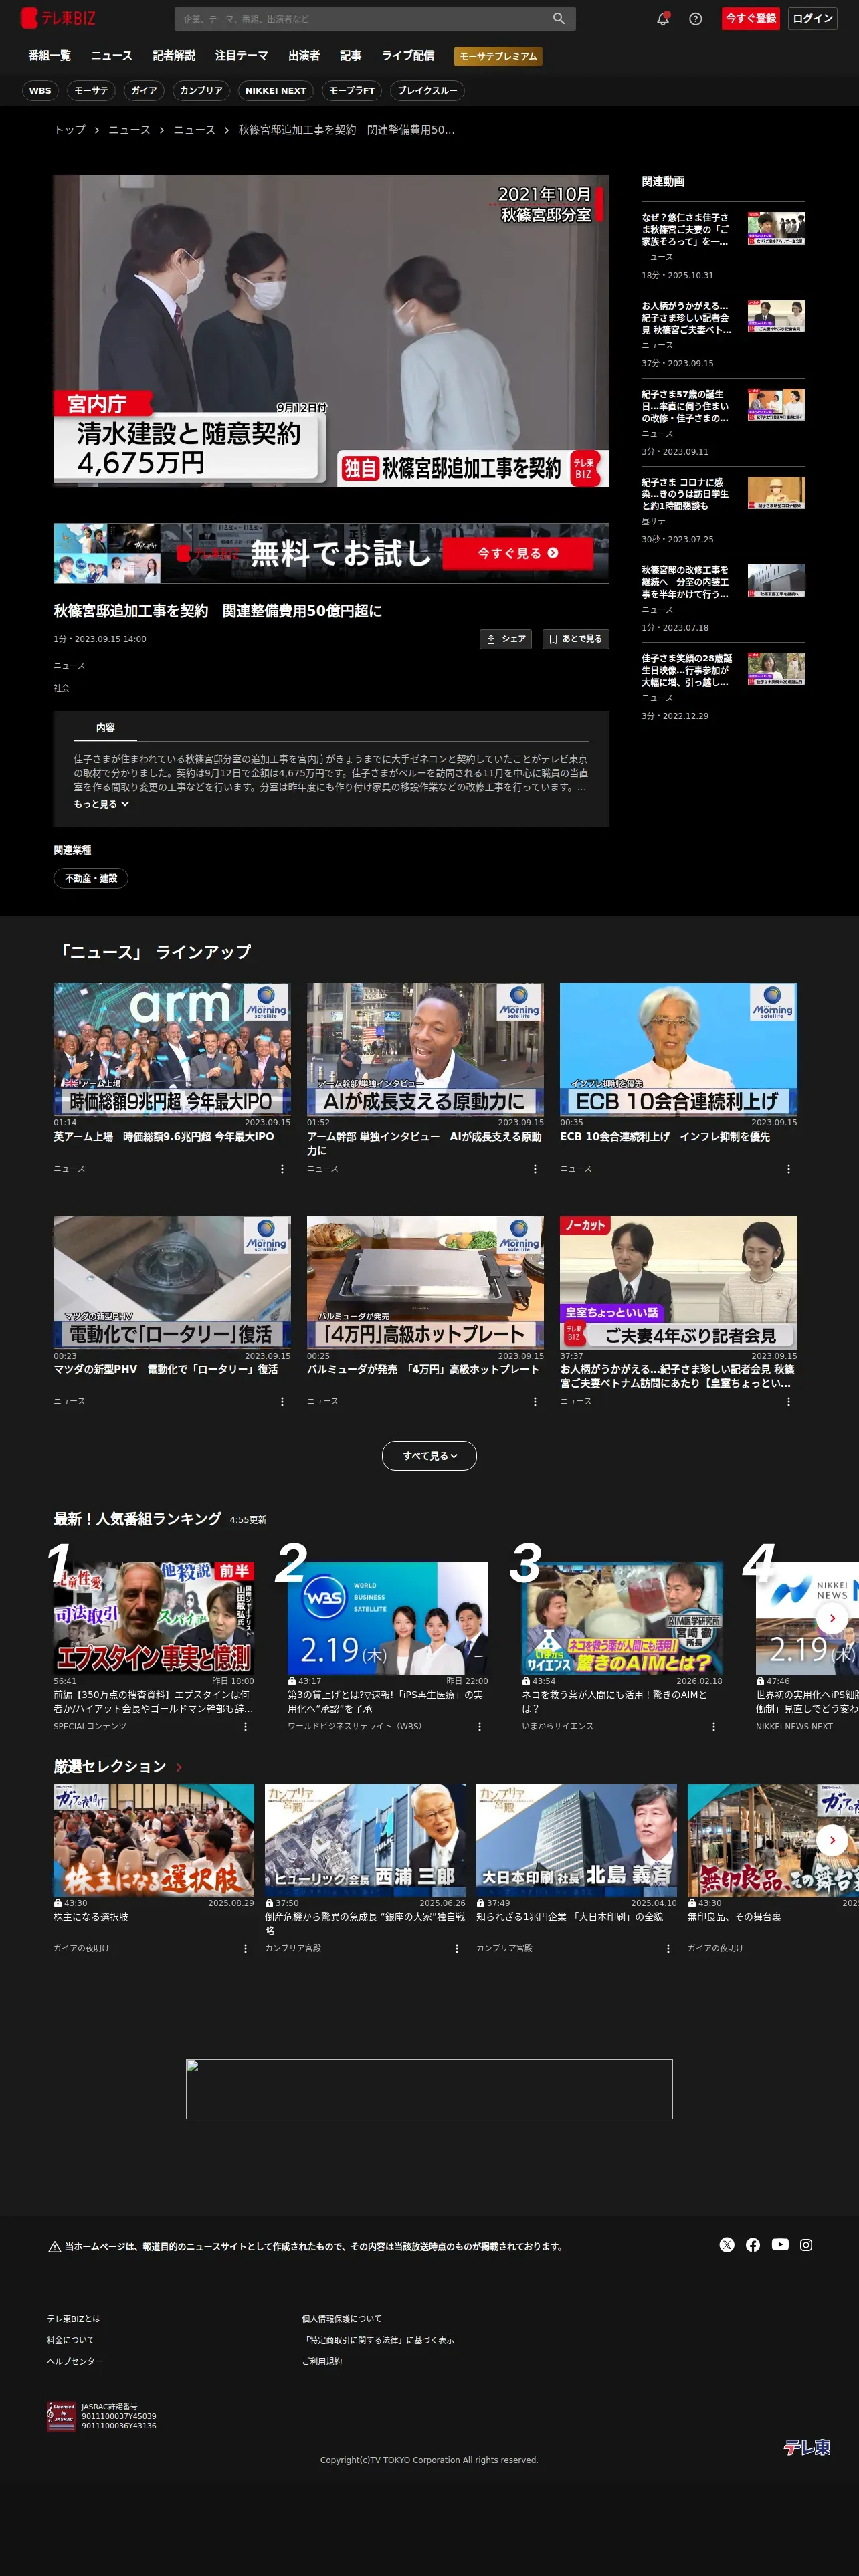Screen dimensions: 859x2576
Task: Click ログイン button
Action: pos(813,18)
